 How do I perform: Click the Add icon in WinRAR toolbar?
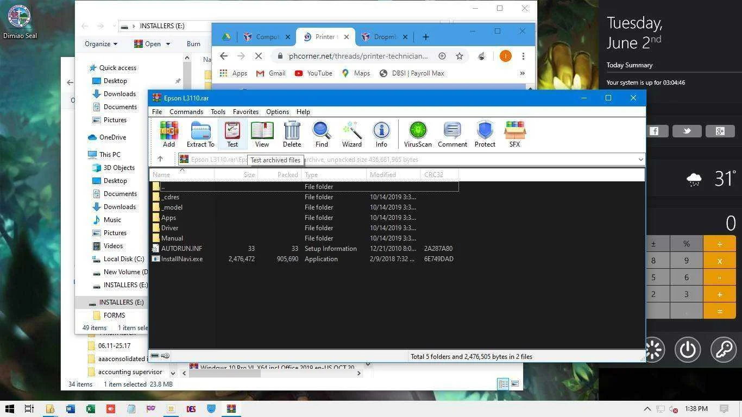point(169,134)
